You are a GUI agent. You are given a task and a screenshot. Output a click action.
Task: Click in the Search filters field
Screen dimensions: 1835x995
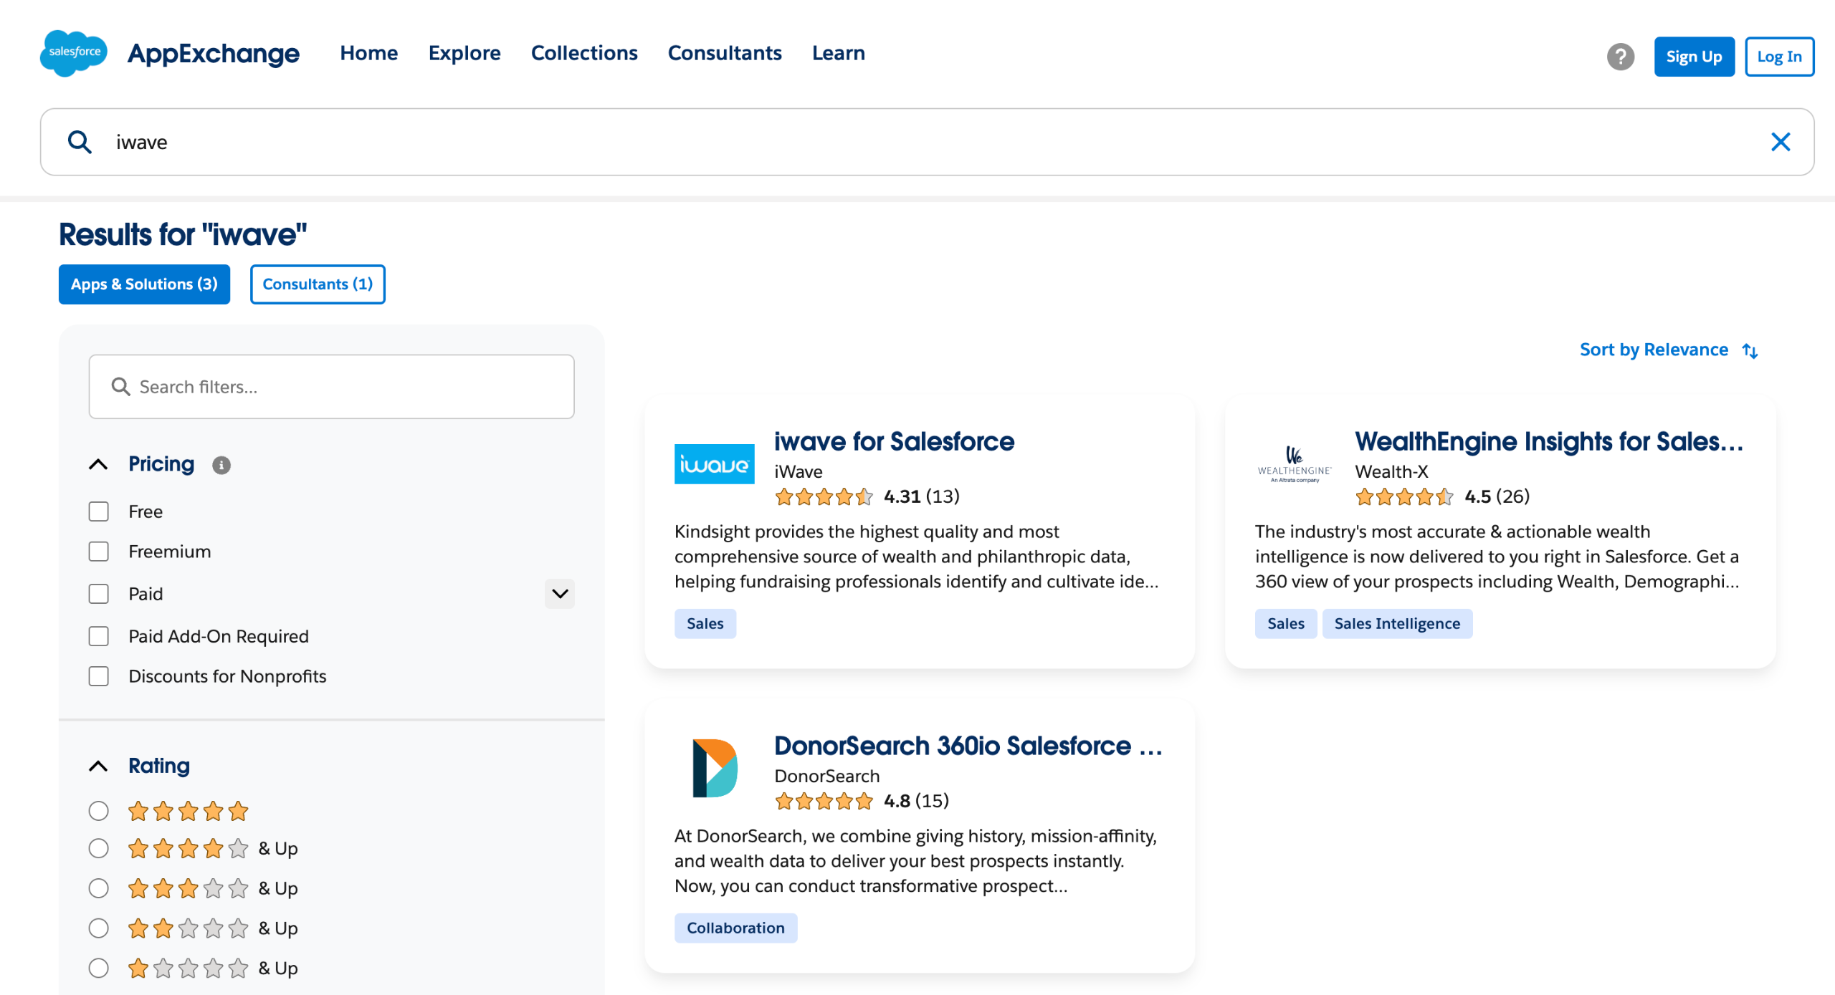[331, 387]
